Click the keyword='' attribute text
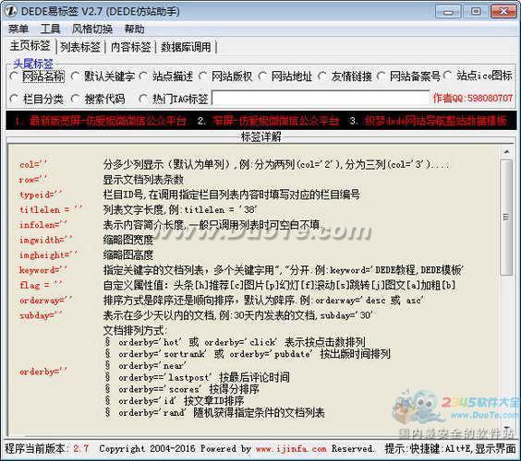This screenshot has width=521, height=461. 42,269
